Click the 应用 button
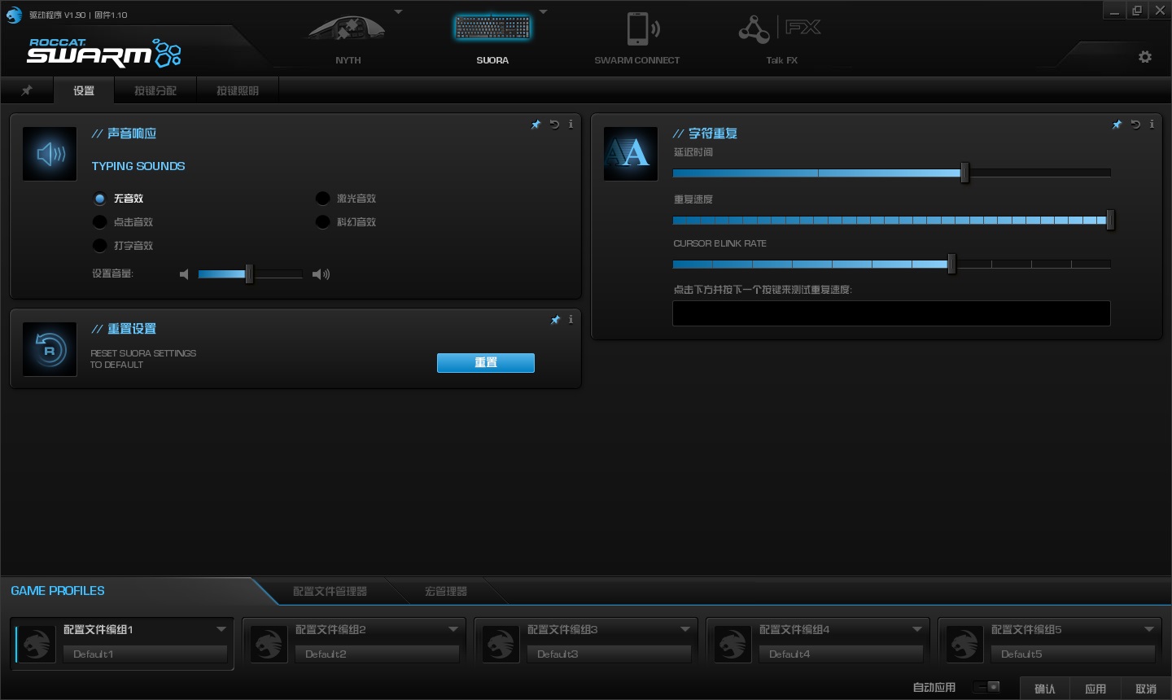The width and height of the screenshot is (1172, 700). (x=1095, y=689)
